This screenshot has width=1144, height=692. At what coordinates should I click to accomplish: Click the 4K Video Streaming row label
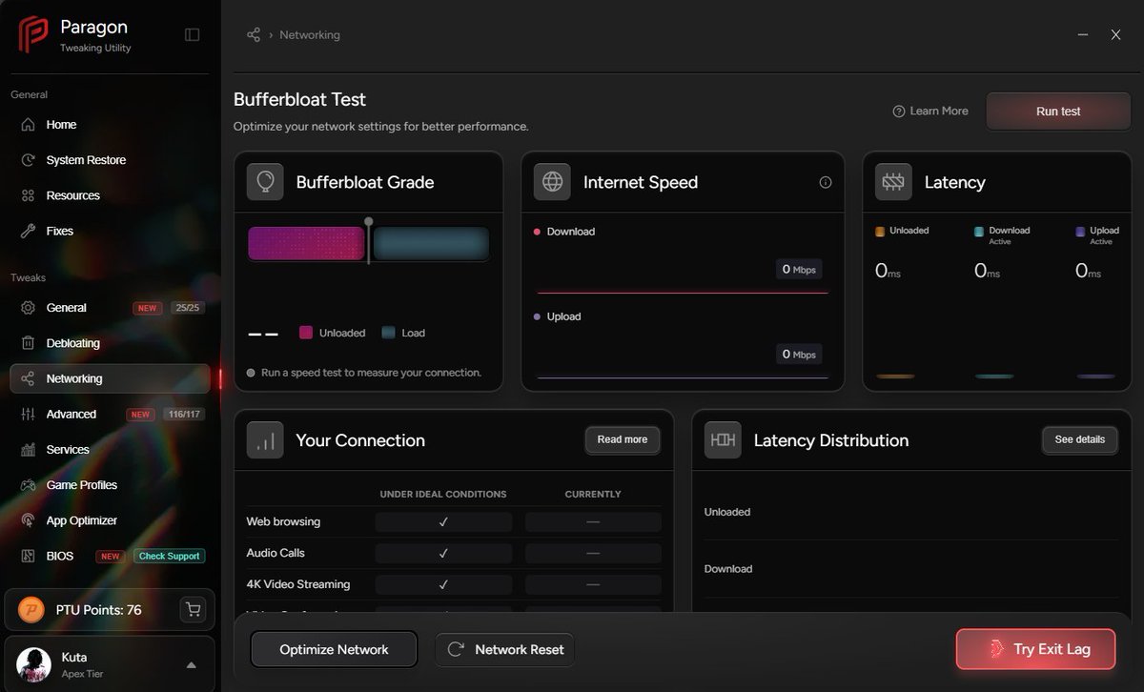(298, 584)
